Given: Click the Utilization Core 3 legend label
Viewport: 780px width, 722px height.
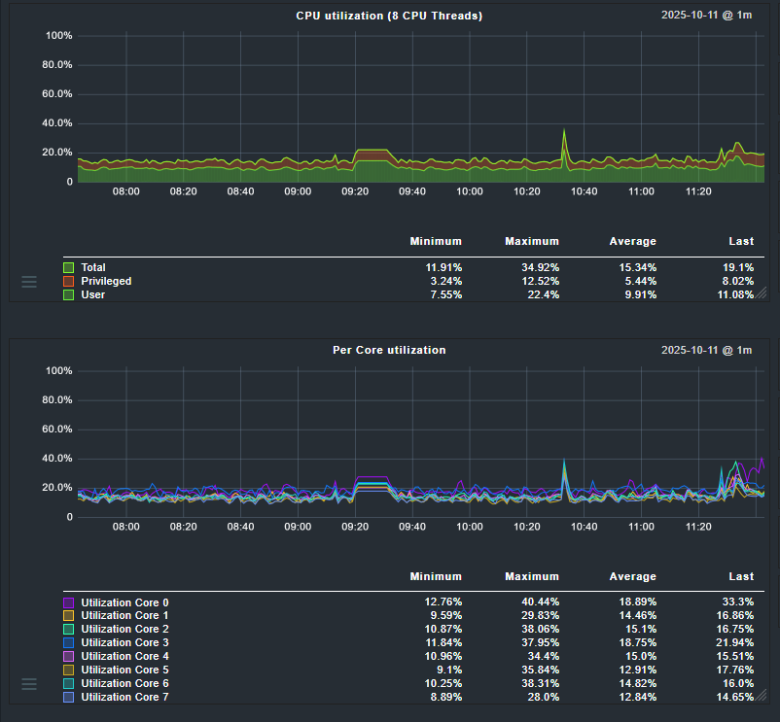Looking at the screenshot, I should 124,643.
